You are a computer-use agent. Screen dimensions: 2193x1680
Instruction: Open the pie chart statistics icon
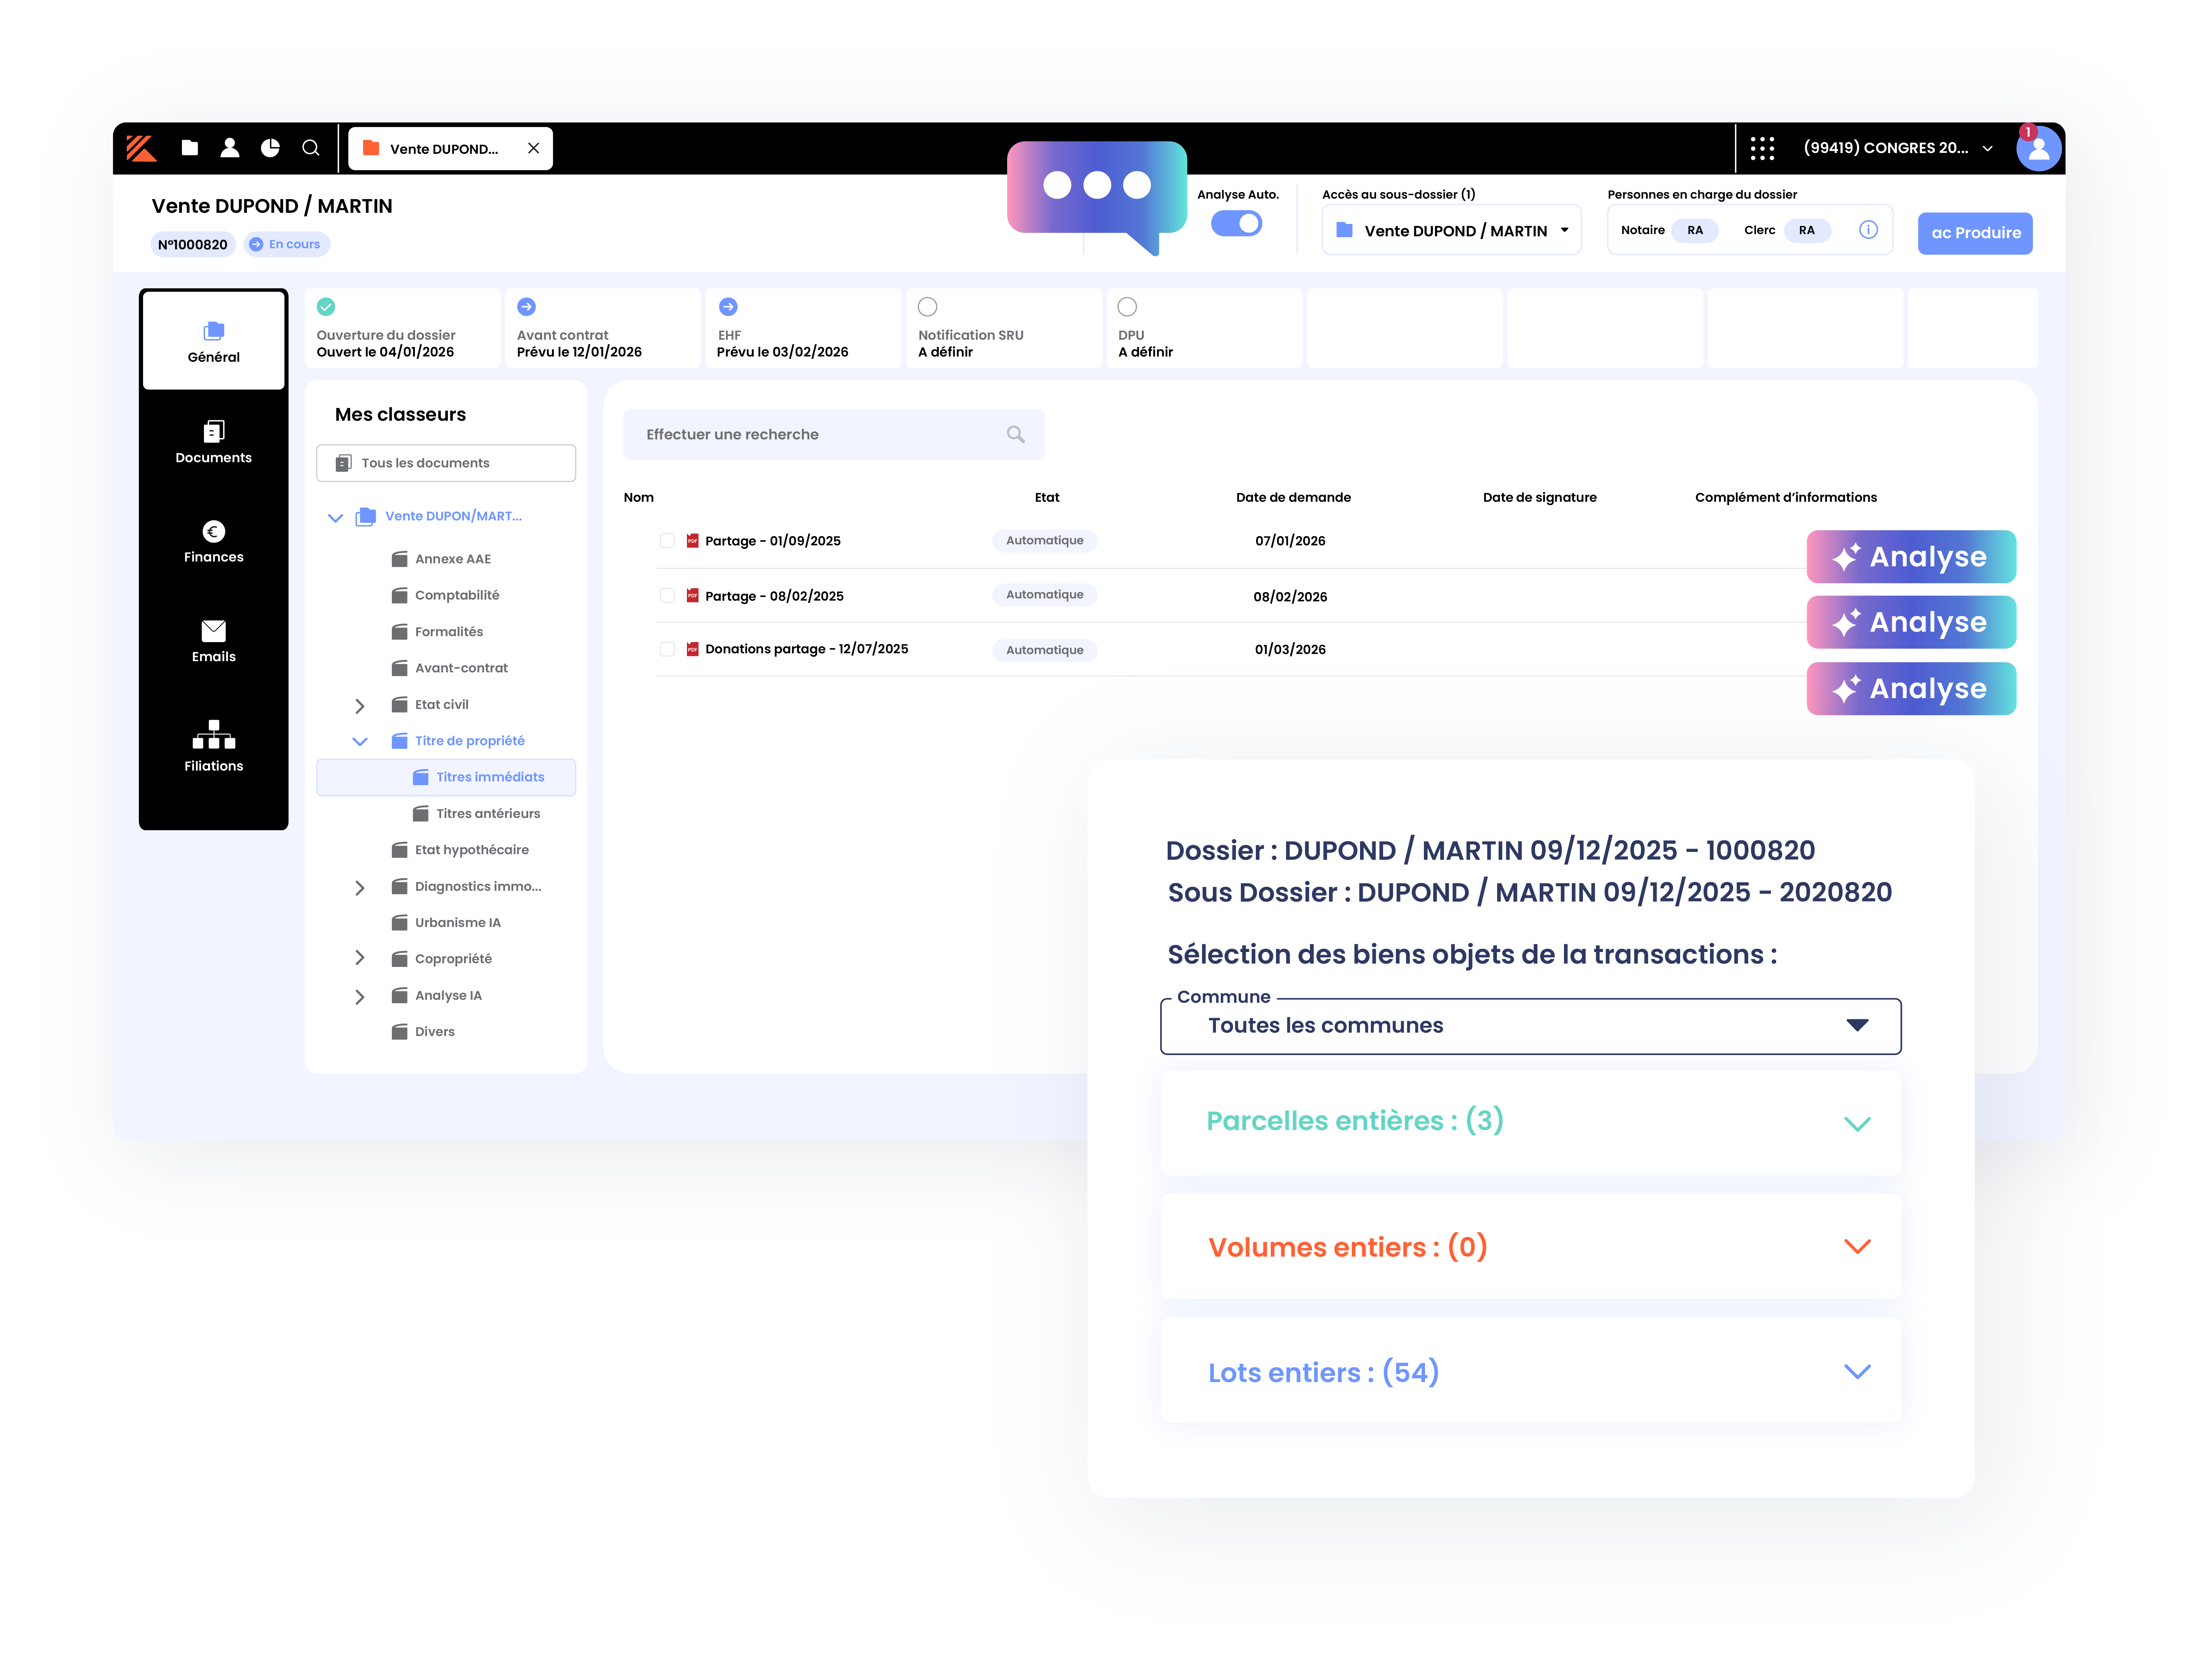pyautogui.click(x=270, y=148)
